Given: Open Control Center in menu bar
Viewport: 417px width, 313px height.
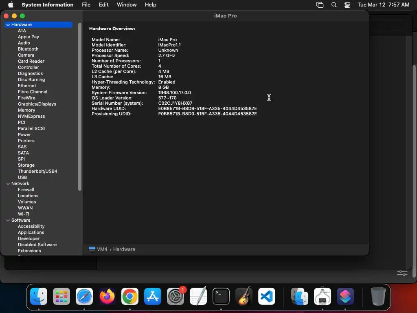Looking at the screenshot, I should (347, 5).
